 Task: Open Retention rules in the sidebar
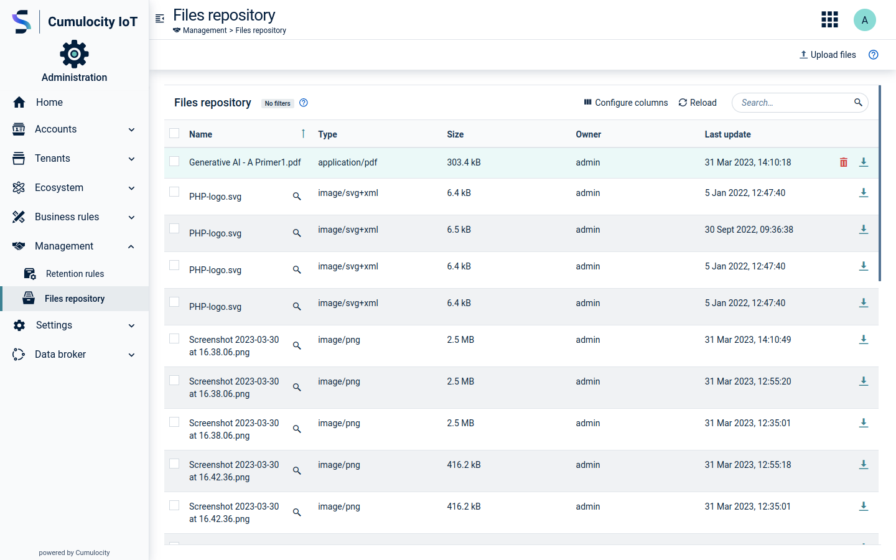(x=75, y=274)
